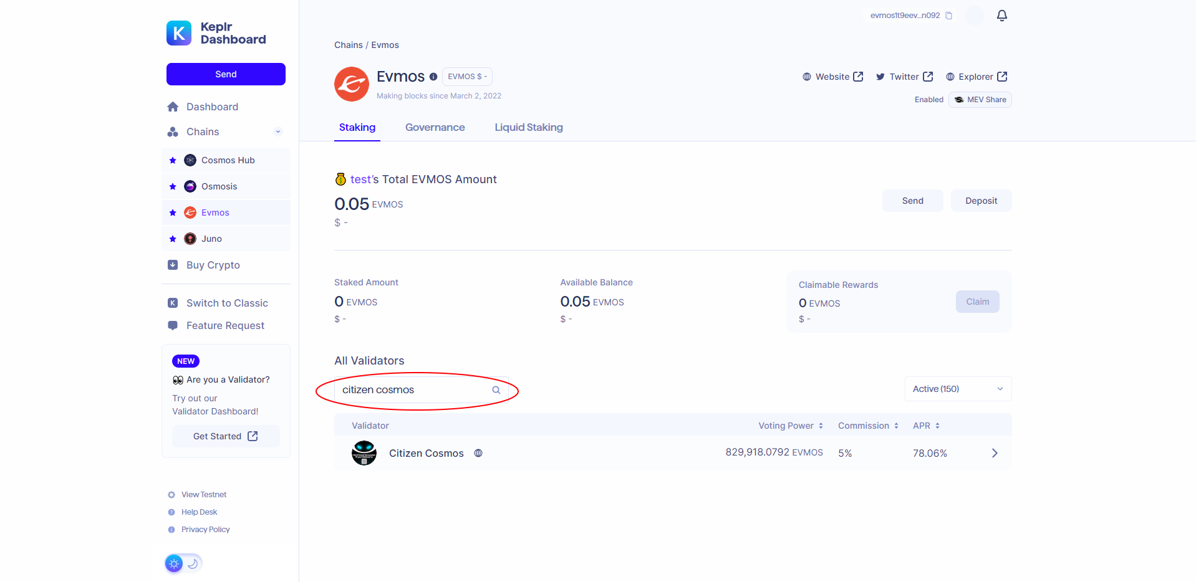
Task: Click the Evmos chain logo
Action: coord(352,84)
